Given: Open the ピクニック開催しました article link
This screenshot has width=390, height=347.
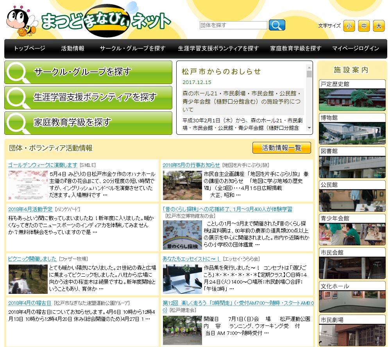Looking at the screenshot, I should [x=32, y=259].
